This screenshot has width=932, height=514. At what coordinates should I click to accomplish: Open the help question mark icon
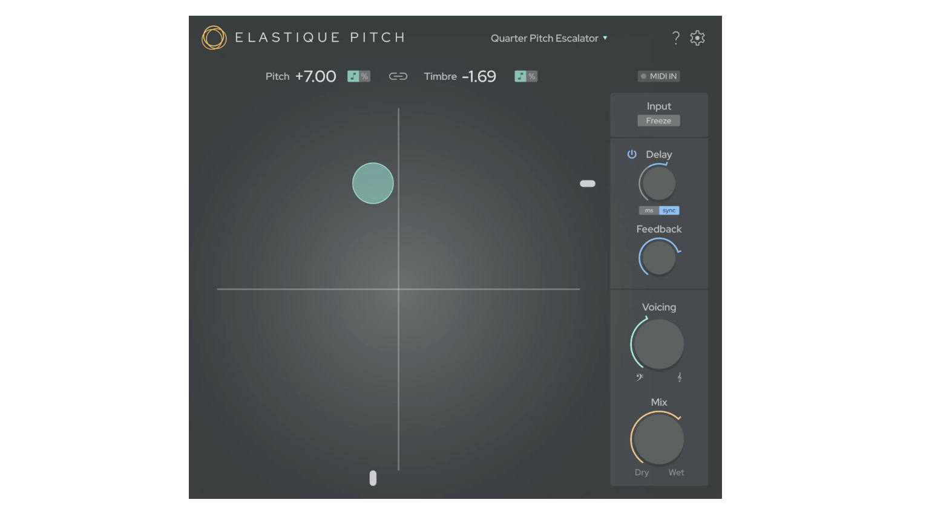click(x=676, y=38)
